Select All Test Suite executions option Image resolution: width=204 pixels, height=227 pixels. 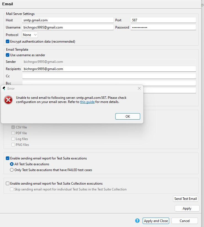coord(12,164)
